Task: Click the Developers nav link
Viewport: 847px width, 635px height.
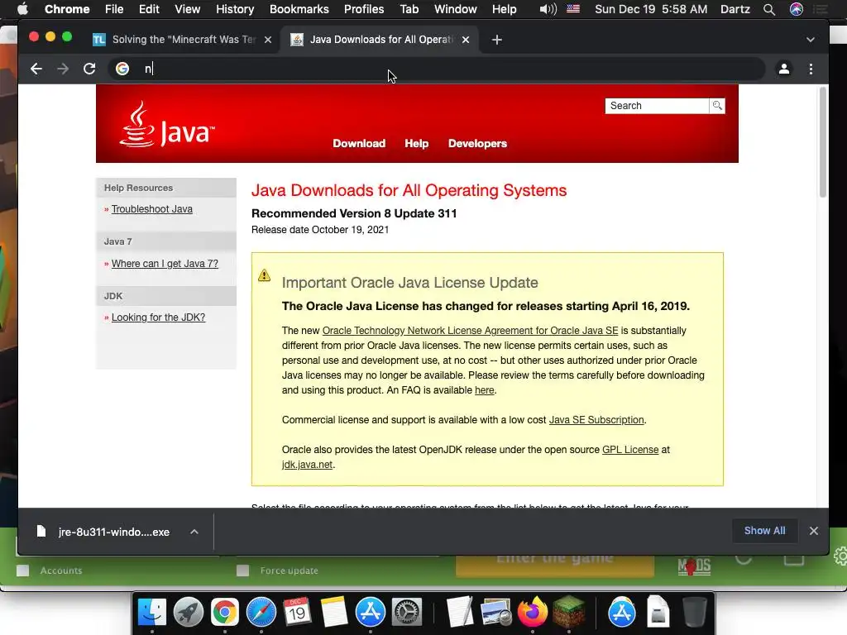Action: tap(477, 144)
